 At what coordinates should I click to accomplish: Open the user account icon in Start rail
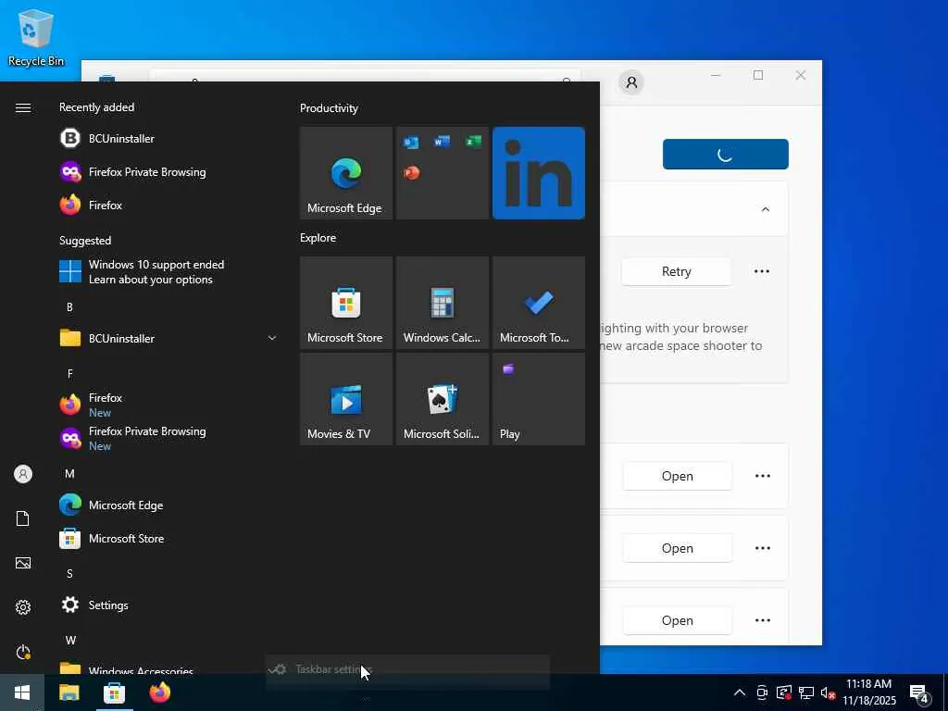click(23, 474)
